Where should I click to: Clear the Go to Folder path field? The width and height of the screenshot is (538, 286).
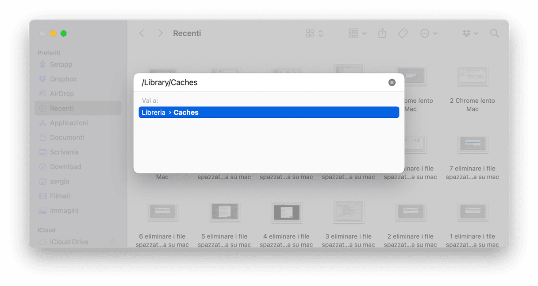click(392, 82)
